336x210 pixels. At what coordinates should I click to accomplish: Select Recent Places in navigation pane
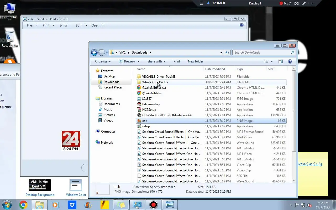click(x=113, y=87)
